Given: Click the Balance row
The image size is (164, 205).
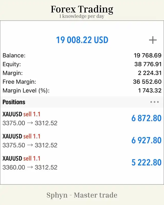Looking at the screenshot, I should tap(82, 55).
